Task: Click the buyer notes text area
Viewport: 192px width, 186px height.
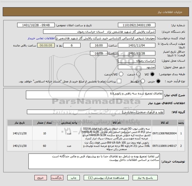Action: 94,161
